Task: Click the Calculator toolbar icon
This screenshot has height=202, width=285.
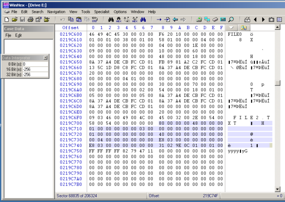Action: click(x=223, y=20)
